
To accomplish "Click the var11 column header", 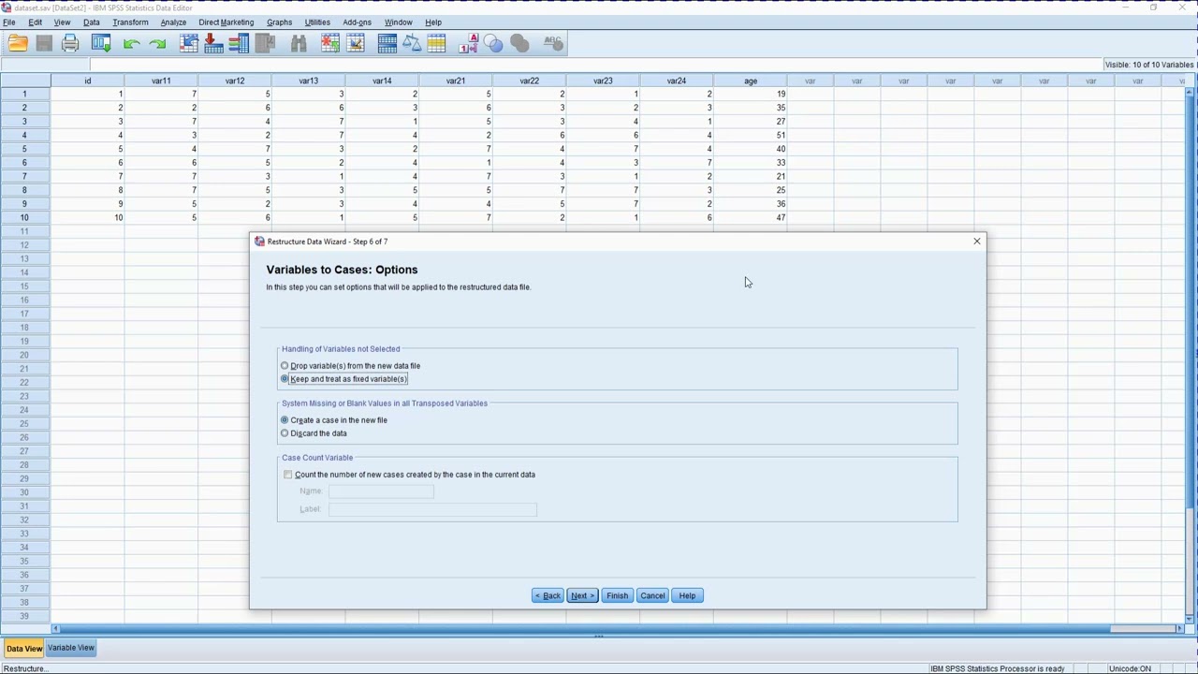I will click(161, 81).
